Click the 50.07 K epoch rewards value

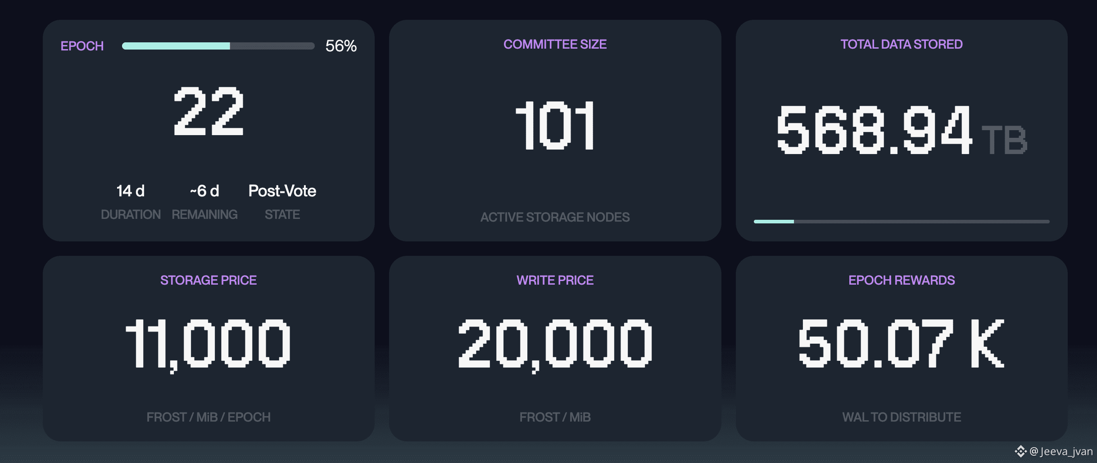click(x=902, y=343)
